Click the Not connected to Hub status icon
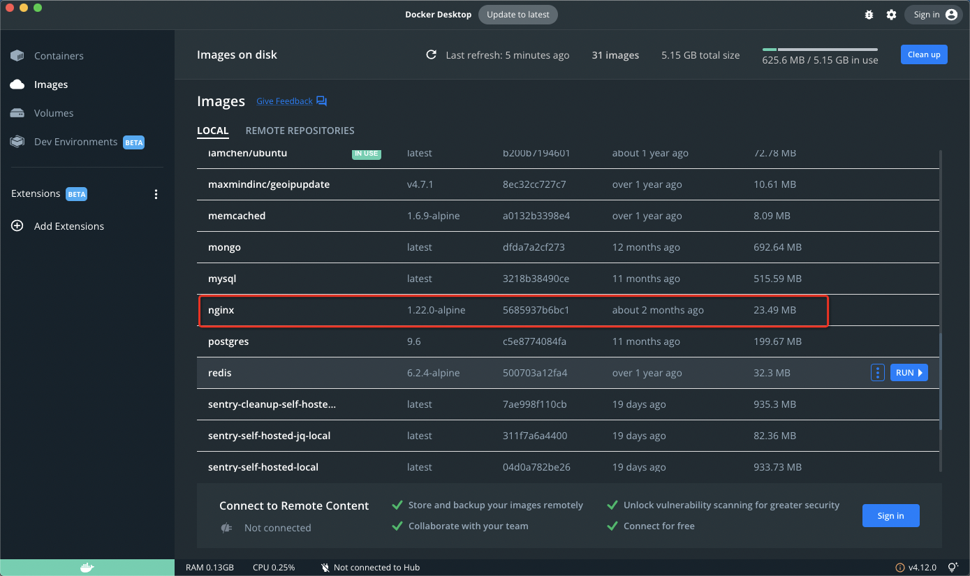 (x=325, y=568)
